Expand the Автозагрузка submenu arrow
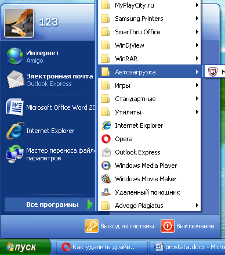The width and height of the screenshot is (225, 255). [x=197, y=72]
